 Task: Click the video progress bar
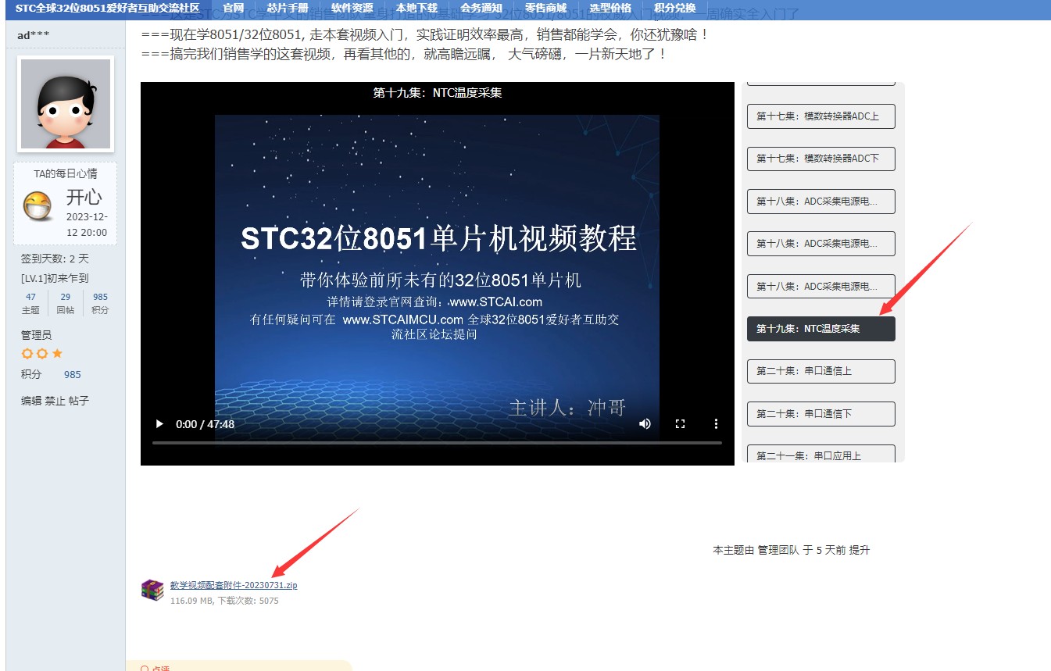pyautogui.click(x=437, y=443)
